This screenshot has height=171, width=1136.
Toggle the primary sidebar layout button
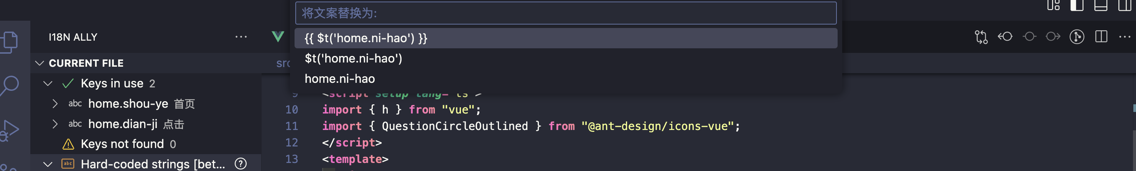click(x=1077, y=5)
